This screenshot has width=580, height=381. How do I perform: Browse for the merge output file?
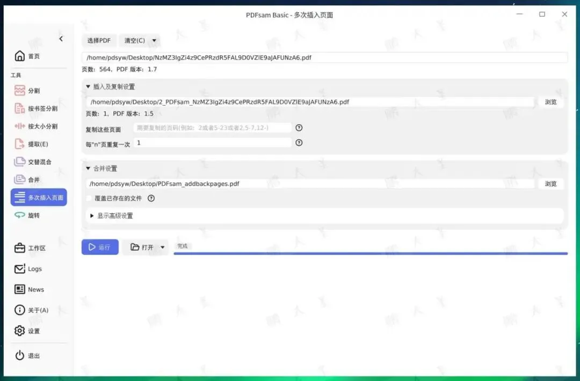coord(550,183)
